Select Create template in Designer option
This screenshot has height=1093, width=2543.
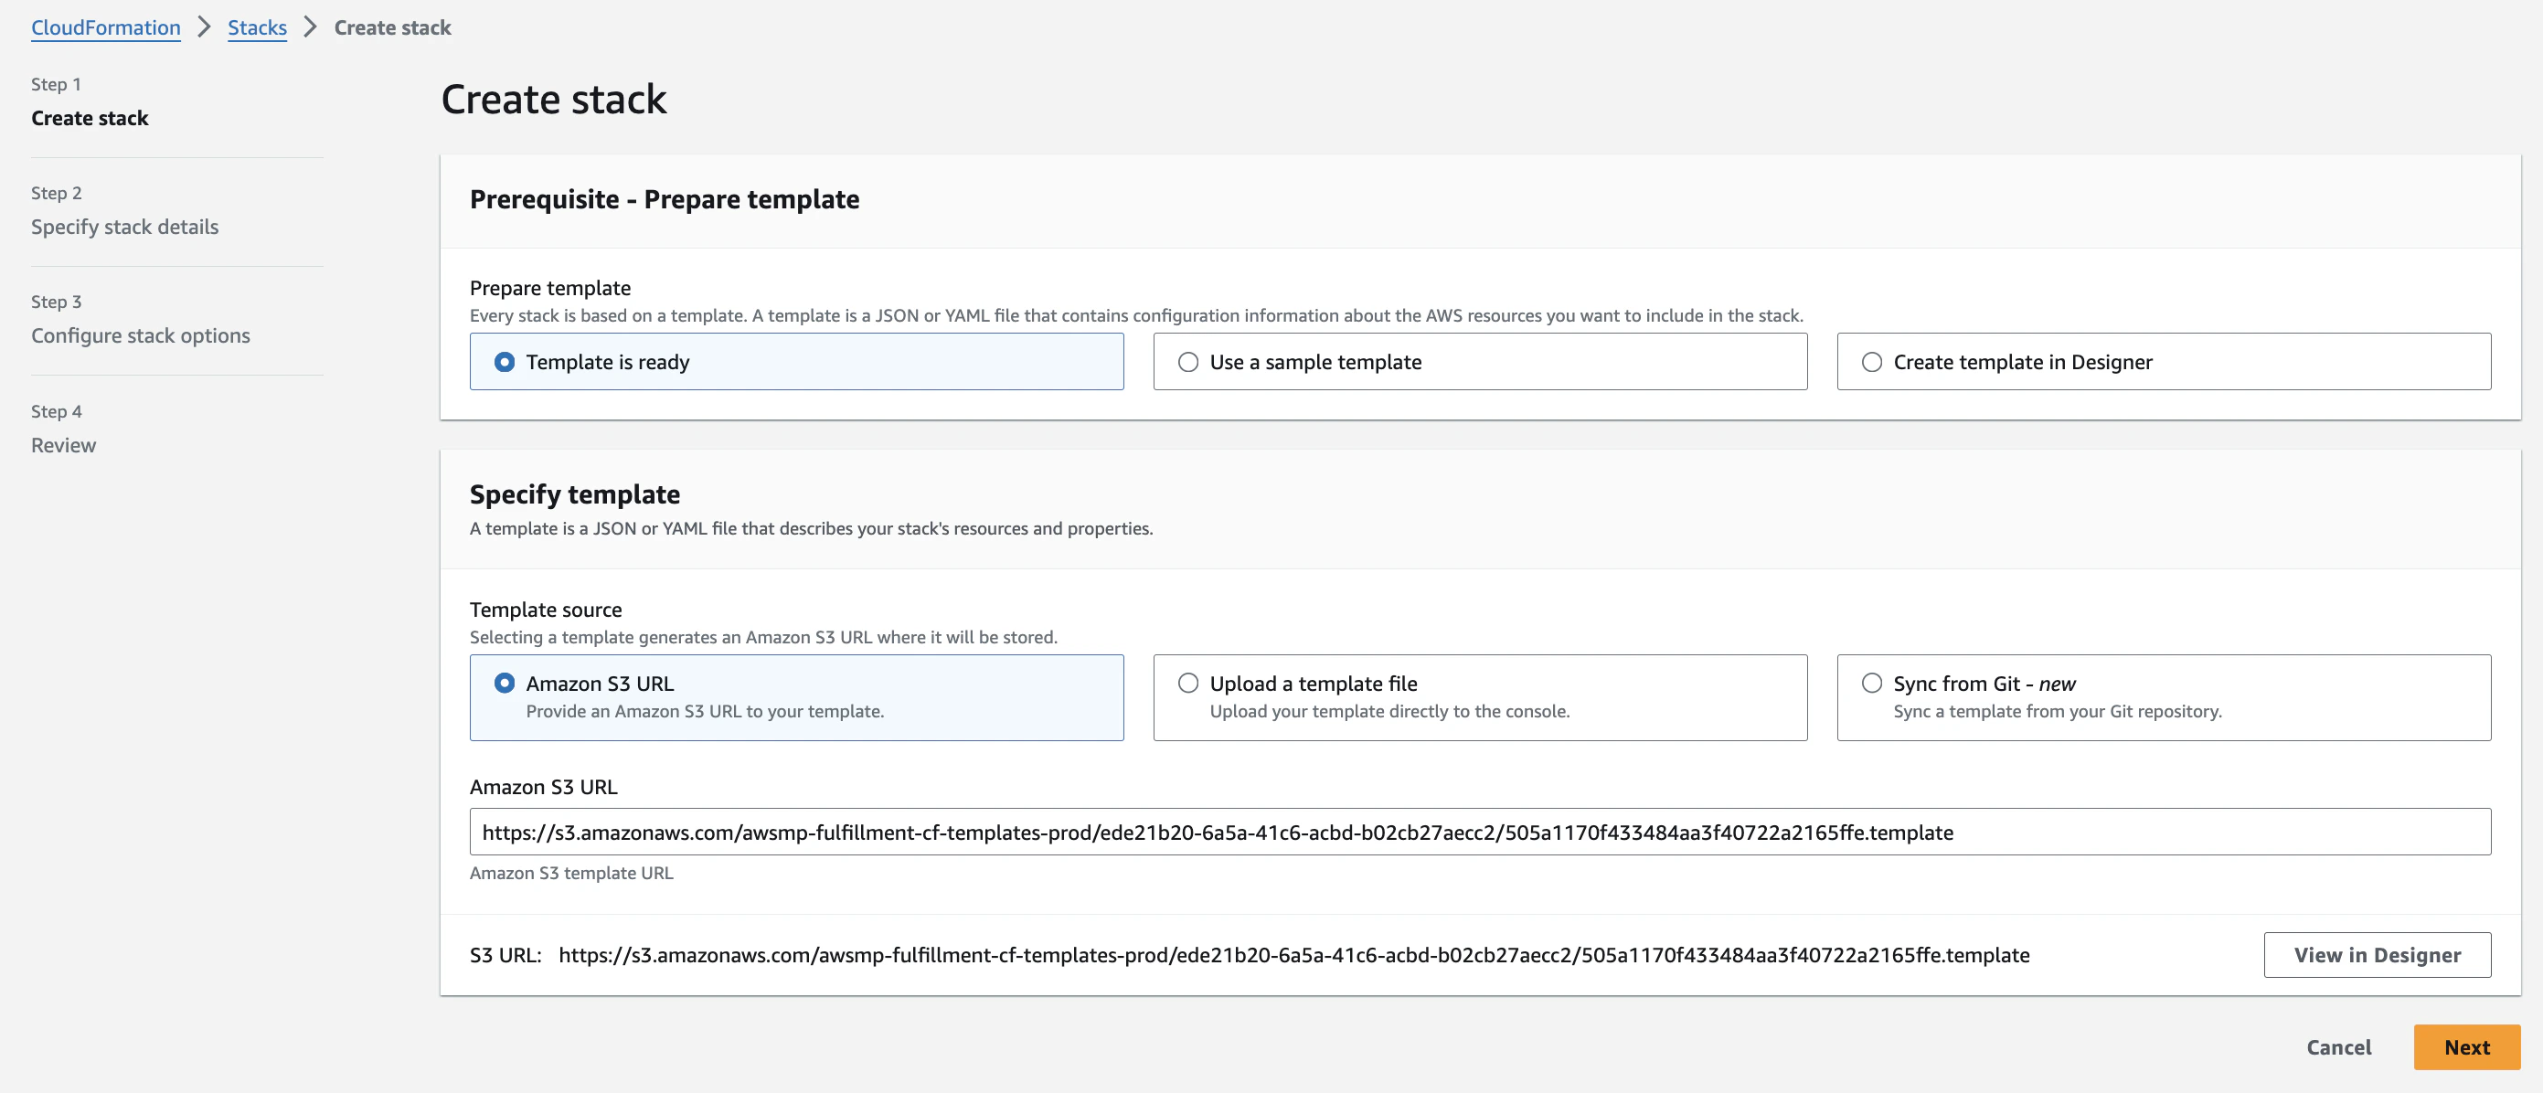[1872, 363]
